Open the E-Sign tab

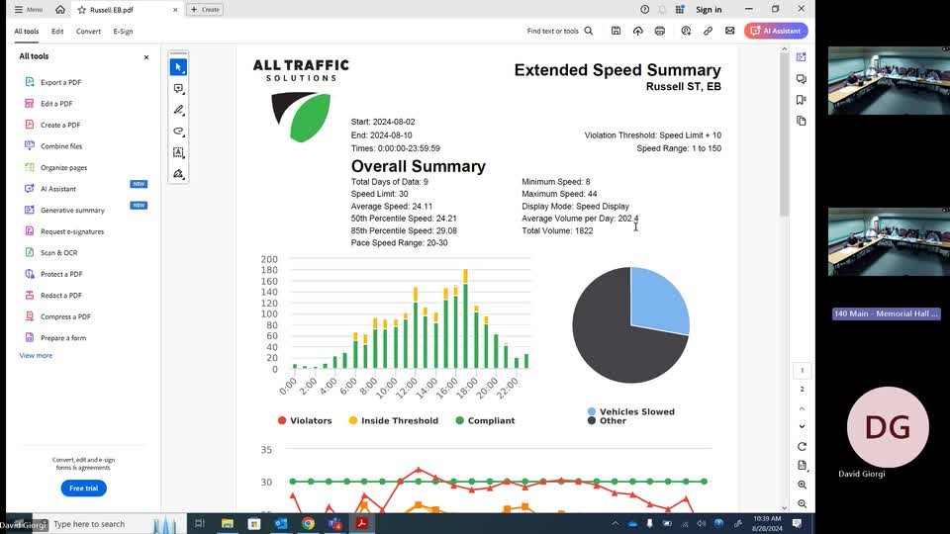point(123,32)
